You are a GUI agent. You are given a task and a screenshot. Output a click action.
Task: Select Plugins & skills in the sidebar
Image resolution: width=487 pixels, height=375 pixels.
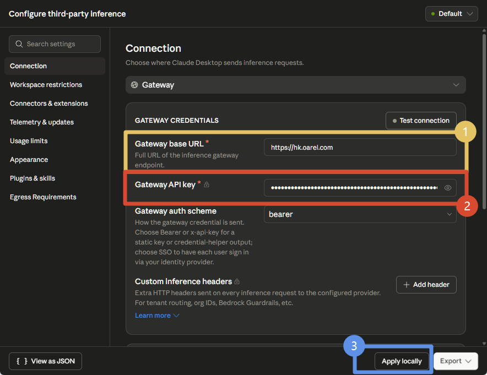point(33,178)
